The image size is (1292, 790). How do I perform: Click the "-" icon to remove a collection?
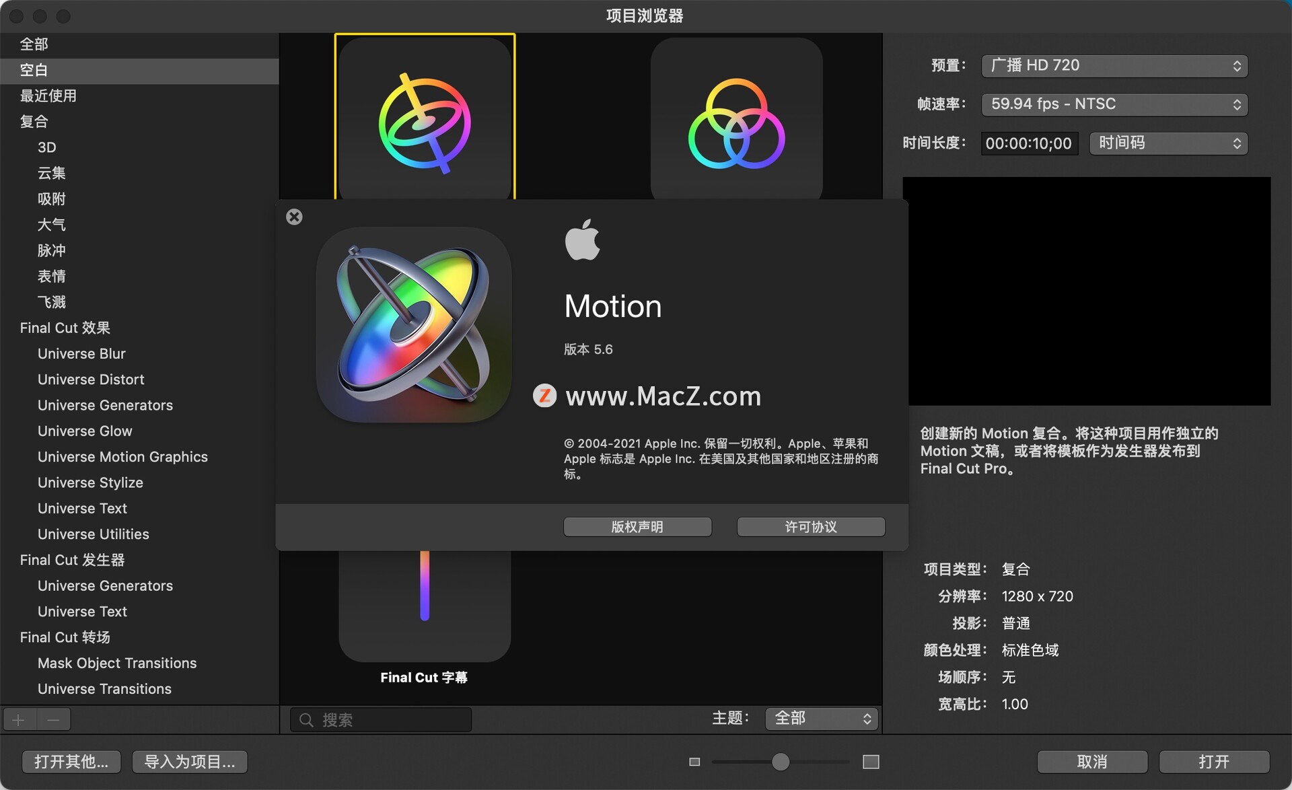[x=54, y=719]
